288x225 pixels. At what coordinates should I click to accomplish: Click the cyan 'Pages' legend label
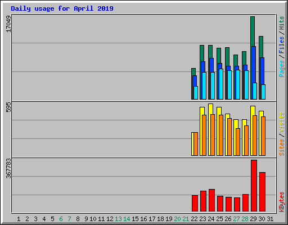click(282, 69)
